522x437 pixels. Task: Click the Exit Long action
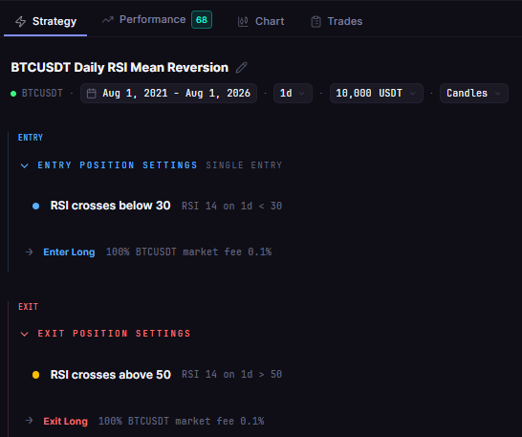(x=66, y=421)
